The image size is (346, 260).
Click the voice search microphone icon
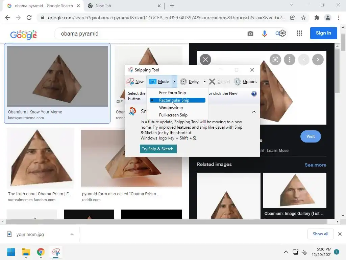pos(264,34)
